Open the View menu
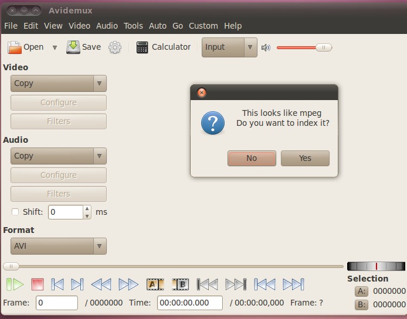Viewport: 407px width, 319px height. pyautogui.click(x=53, y=26)
